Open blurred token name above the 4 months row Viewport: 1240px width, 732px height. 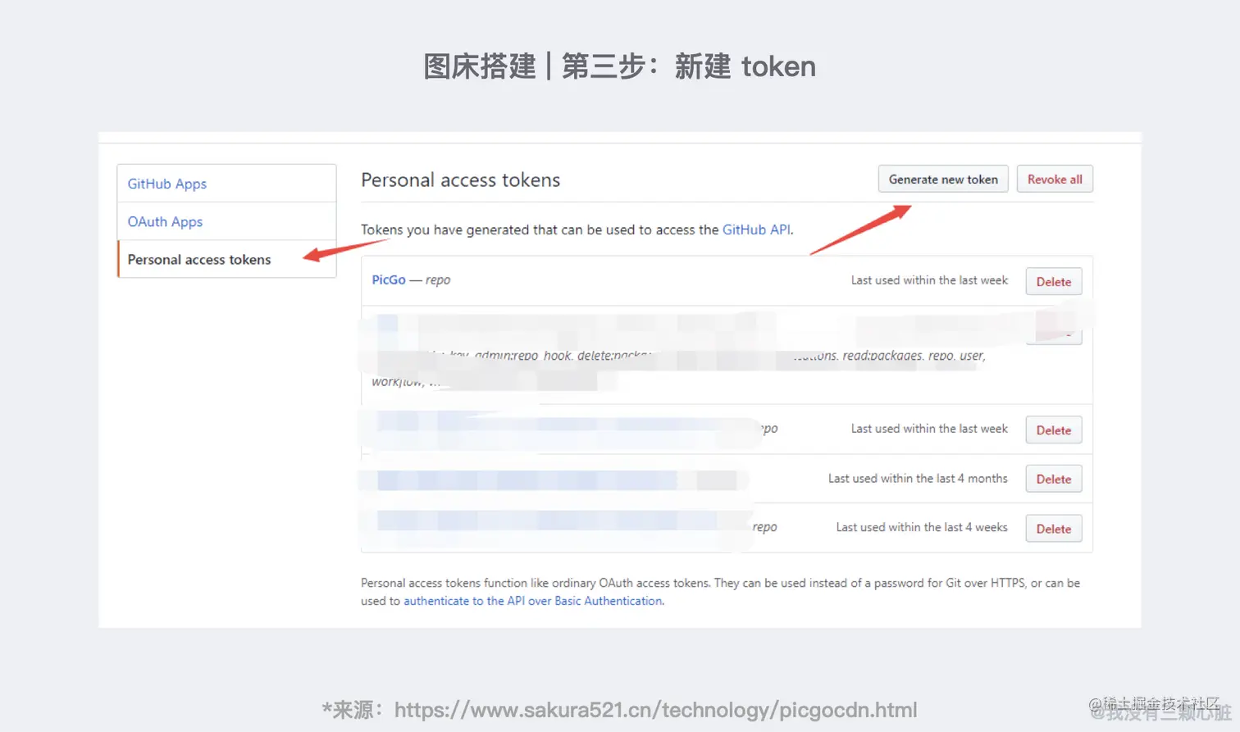(558, 423)
